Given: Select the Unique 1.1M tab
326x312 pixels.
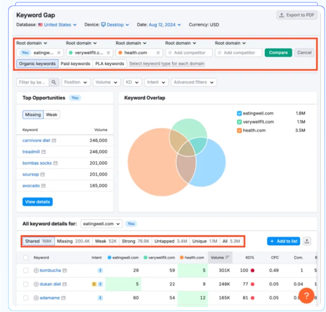Looking at the screenshot, I should click(x=205, y=241).
